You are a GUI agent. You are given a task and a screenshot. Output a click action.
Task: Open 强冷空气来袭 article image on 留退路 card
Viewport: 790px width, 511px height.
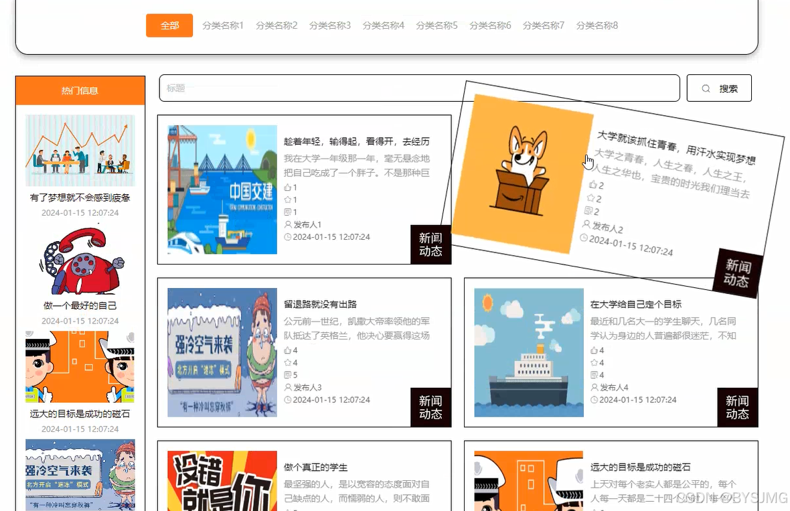[222, 352]
